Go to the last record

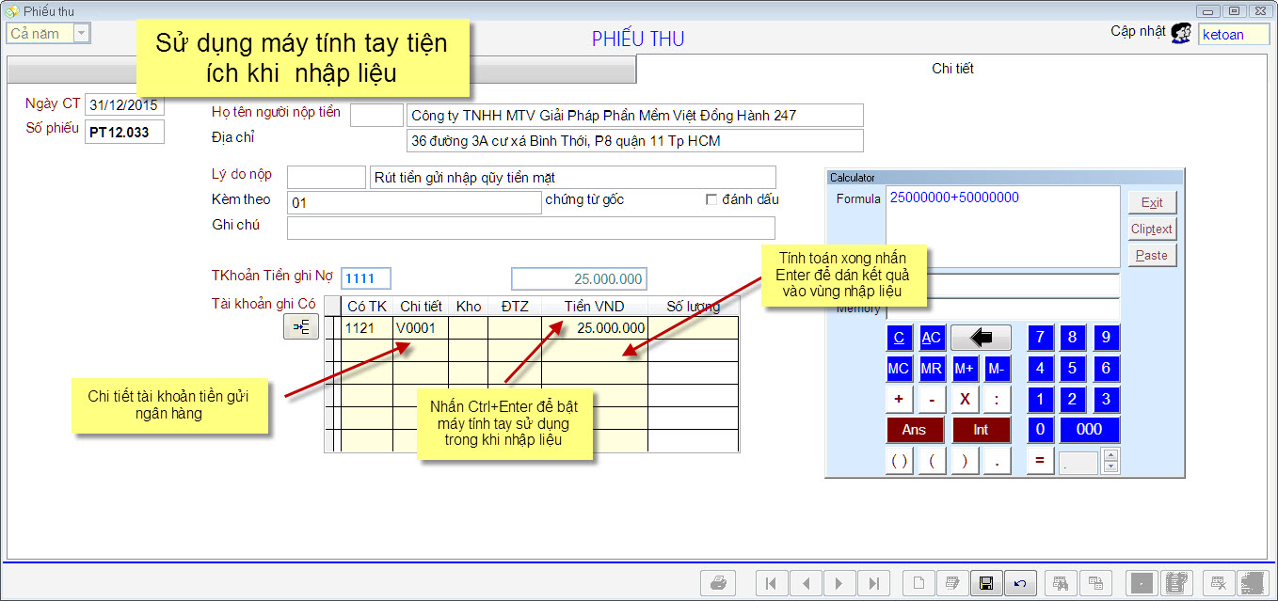[x=872, y=583]
